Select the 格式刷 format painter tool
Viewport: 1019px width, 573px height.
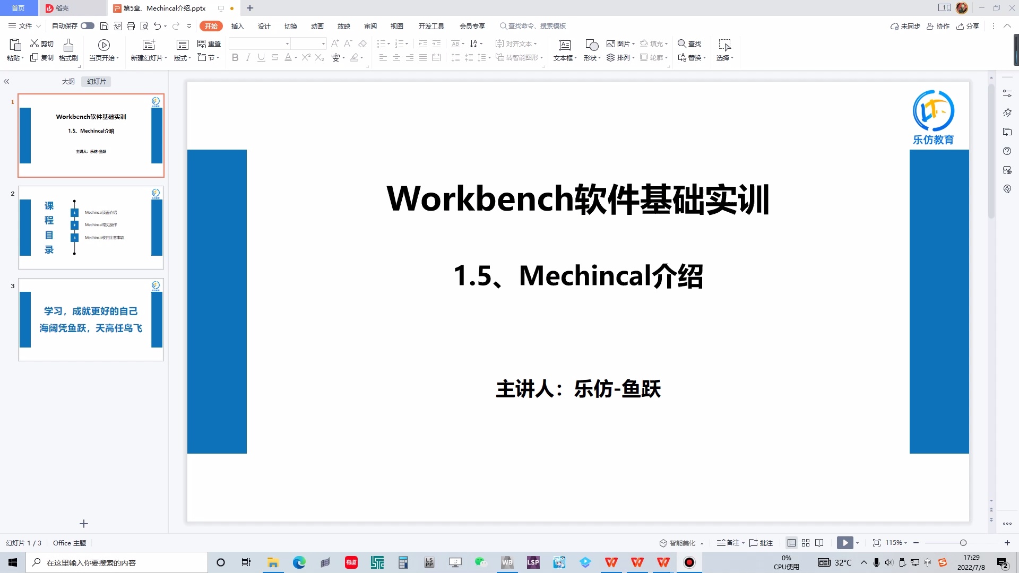click(x=68, y=50)
